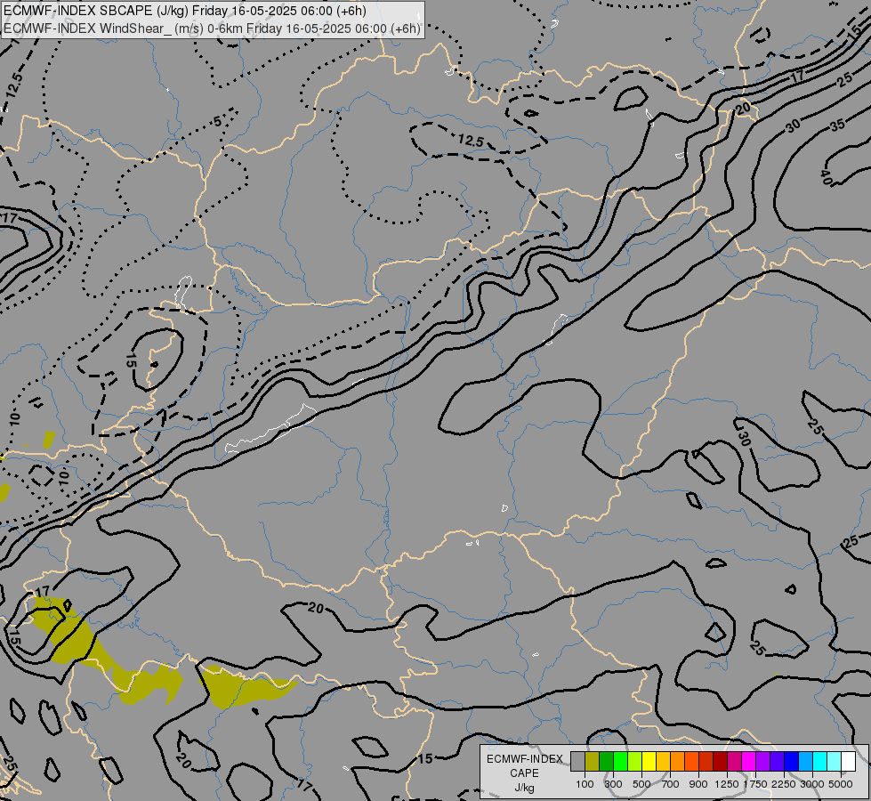
Task: Click the legend value 1250
Action: [x=727, y=784]
